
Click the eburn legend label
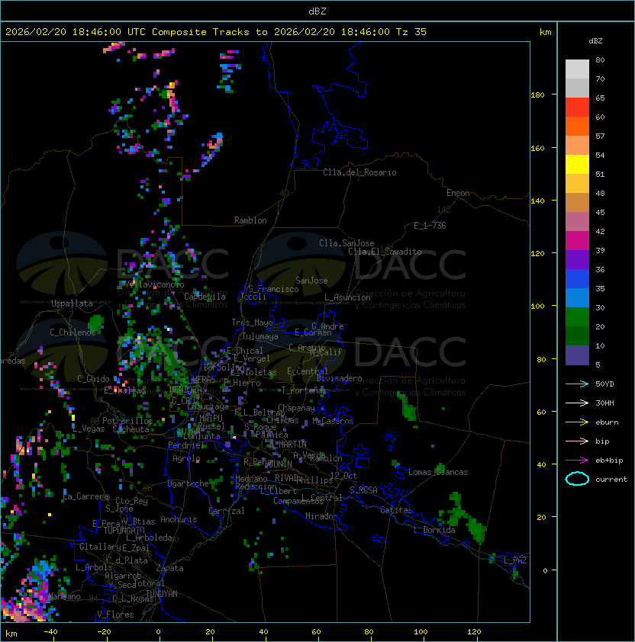coord(607,422)
